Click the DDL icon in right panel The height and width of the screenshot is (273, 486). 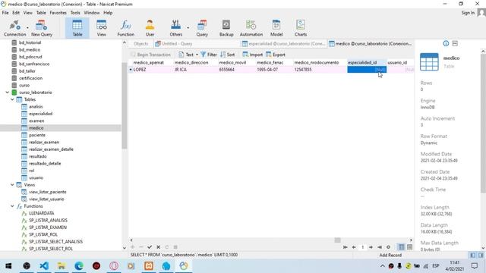coord(455,43)
